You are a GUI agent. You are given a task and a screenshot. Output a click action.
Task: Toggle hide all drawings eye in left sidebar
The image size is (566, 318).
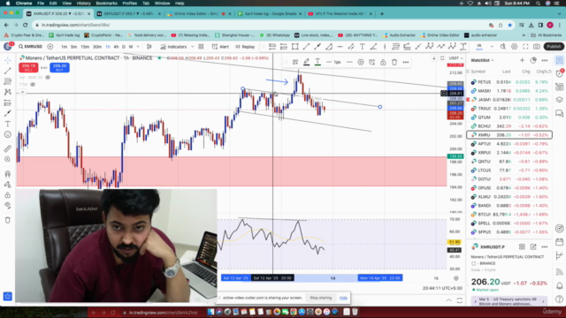[x=8, y=206]
